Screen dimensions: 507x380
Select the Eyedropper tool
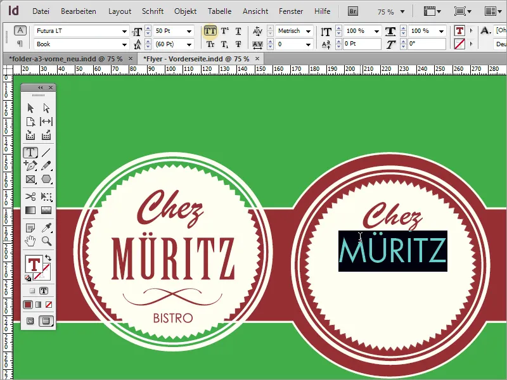46,229
